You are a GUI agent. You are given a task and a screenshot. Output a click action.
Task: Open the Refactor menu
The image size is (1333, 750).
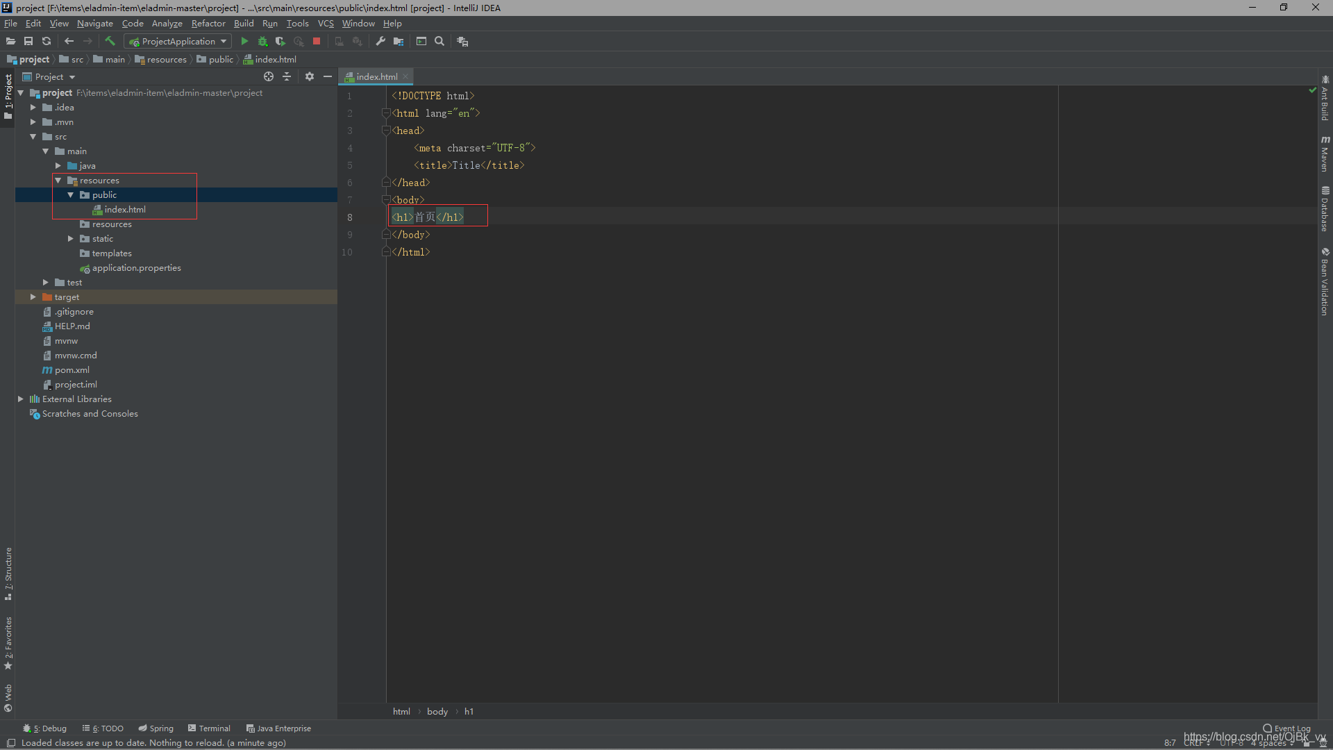click(x=208, y=24)
